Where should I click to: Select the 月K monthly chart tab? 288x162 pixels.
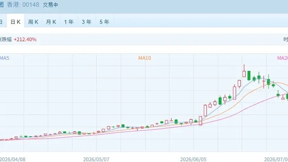tap(51, 22)
